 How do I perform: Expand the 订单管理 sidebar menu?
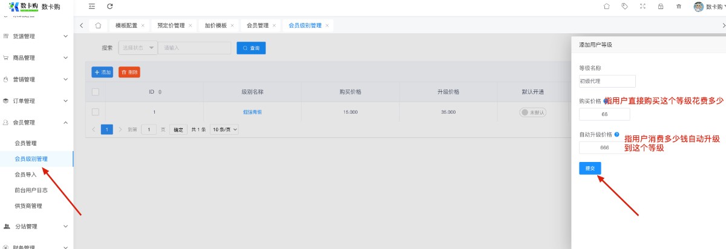[36, 101]
